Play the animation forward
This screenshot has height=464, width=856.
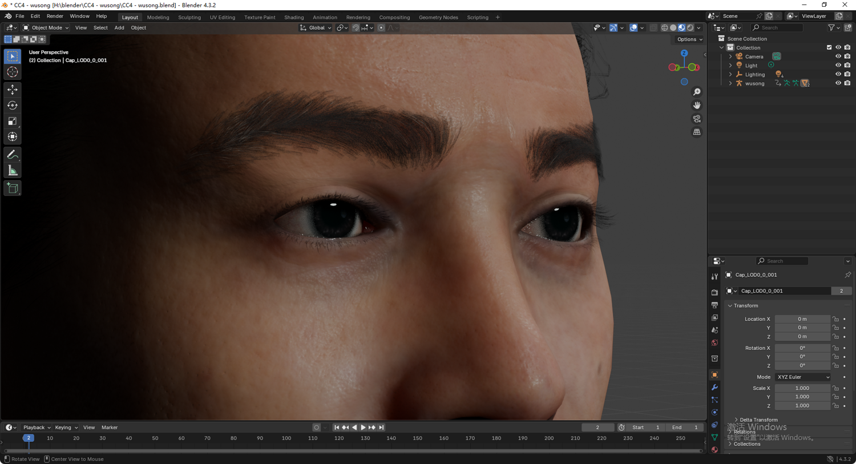coord(363,427)
